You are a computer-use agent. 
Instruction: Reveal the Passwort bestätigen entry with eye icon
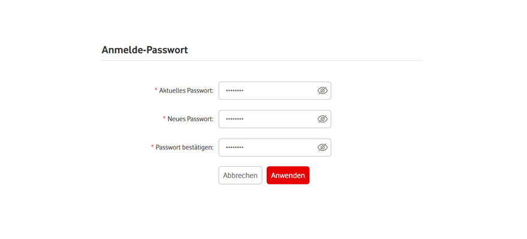point(322,148)
